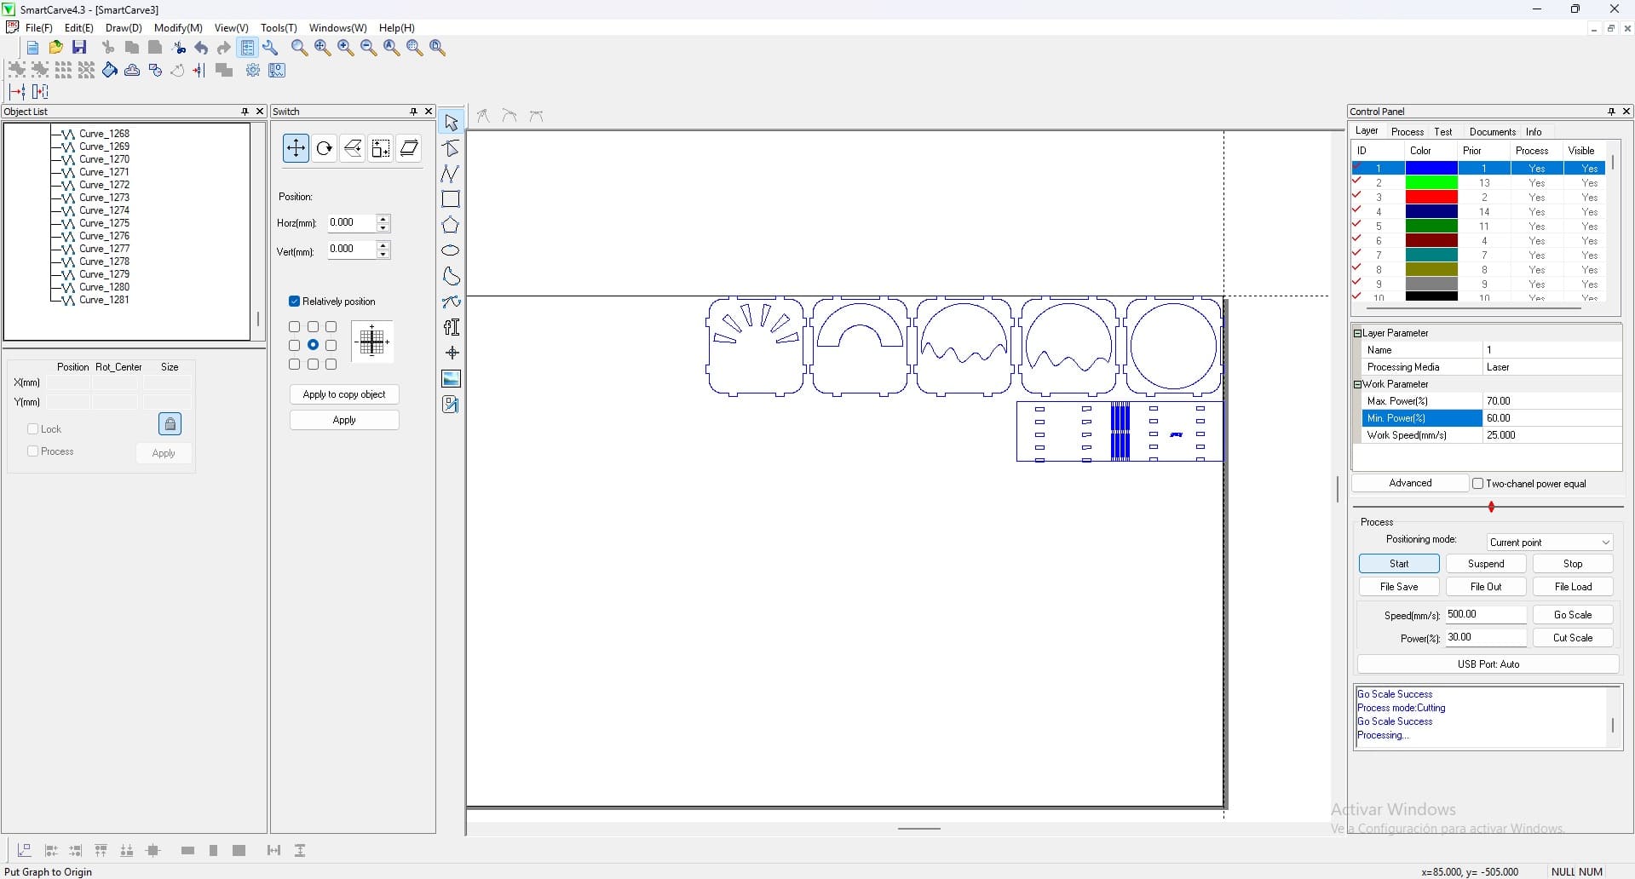This screenshot has width=1635, height=879.
Task: Decrease the Horz(mm) value with down arrow
Action: pos(383,227)
